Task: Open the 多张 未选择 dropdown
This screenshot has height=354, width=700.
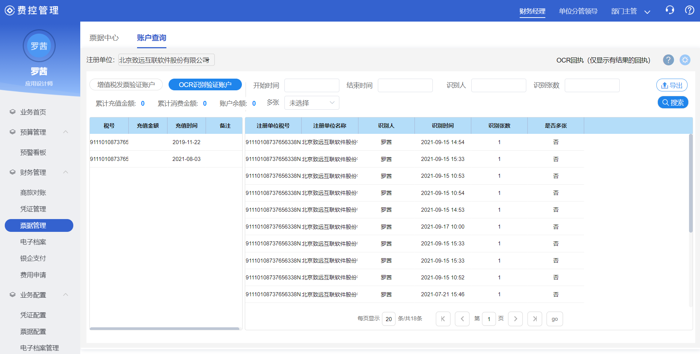Action: [312, 103]
